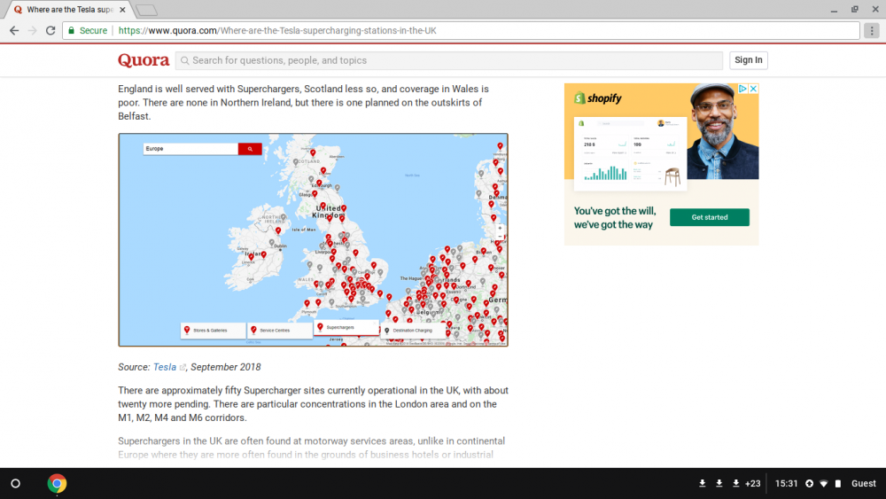Click the address bar URL

pos(277,30)
